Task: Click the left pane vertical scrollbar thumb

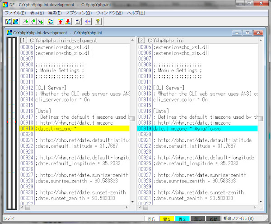Action: [x=132, y=118]
